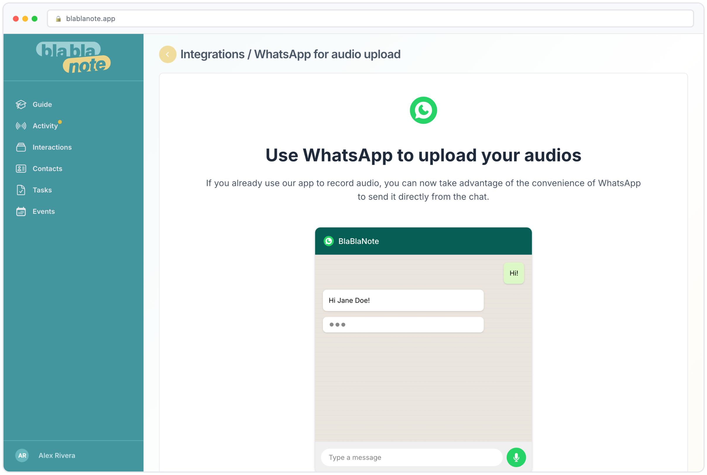Open the AR avatar for Alex Rivera
The width and height of the screenshot is (707, 475).
[x=22, y=455]
